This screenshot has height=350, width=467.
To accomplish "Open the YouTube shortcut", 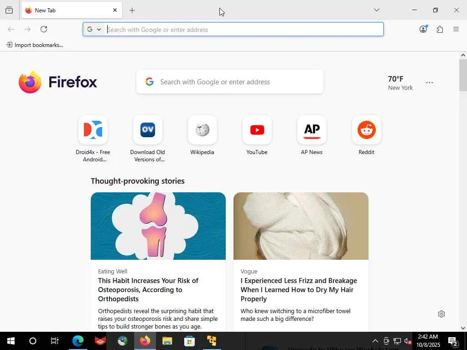I will click(257, 135).
